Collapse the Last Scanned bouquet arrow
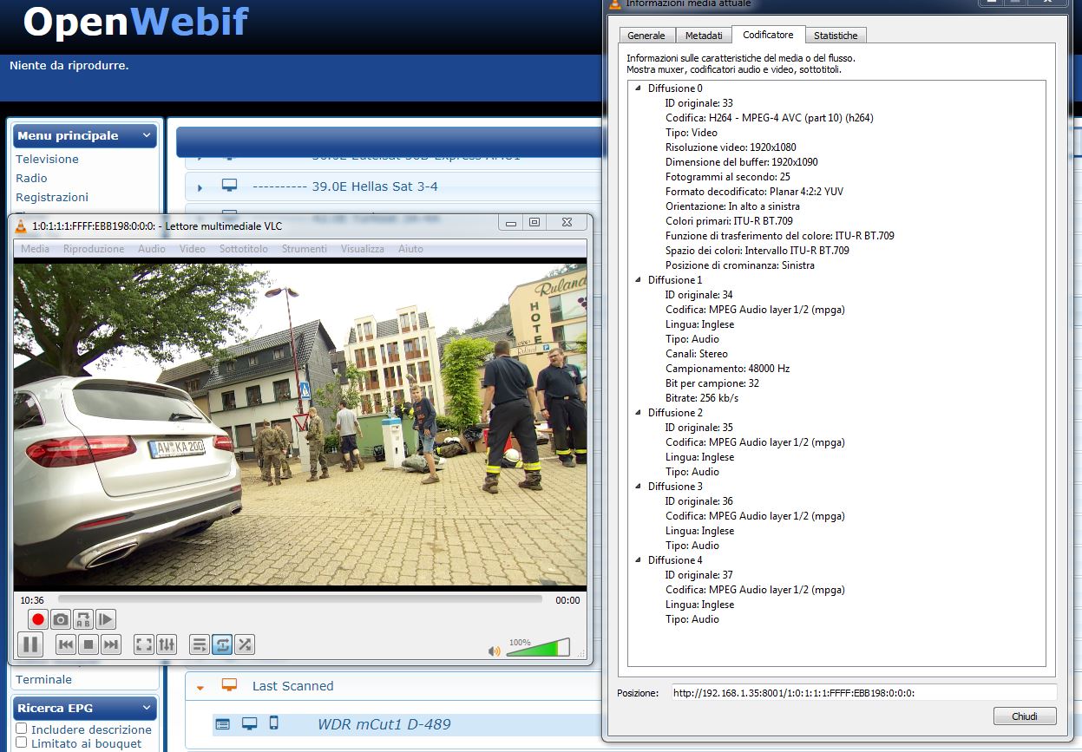Viewport: 1082px width, 752px height. pyautogui.click(x=200, y=687)
